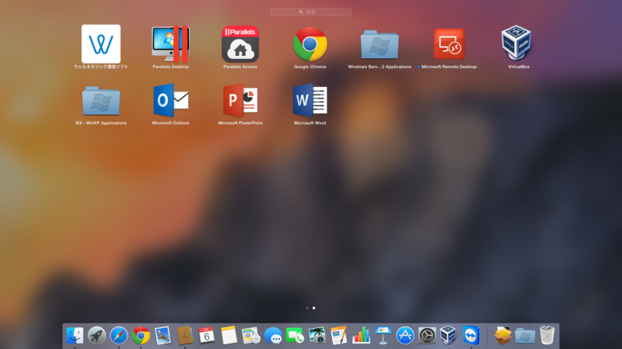
Task: Open Notes from the Dock
Action: click(x=229, y=336)
